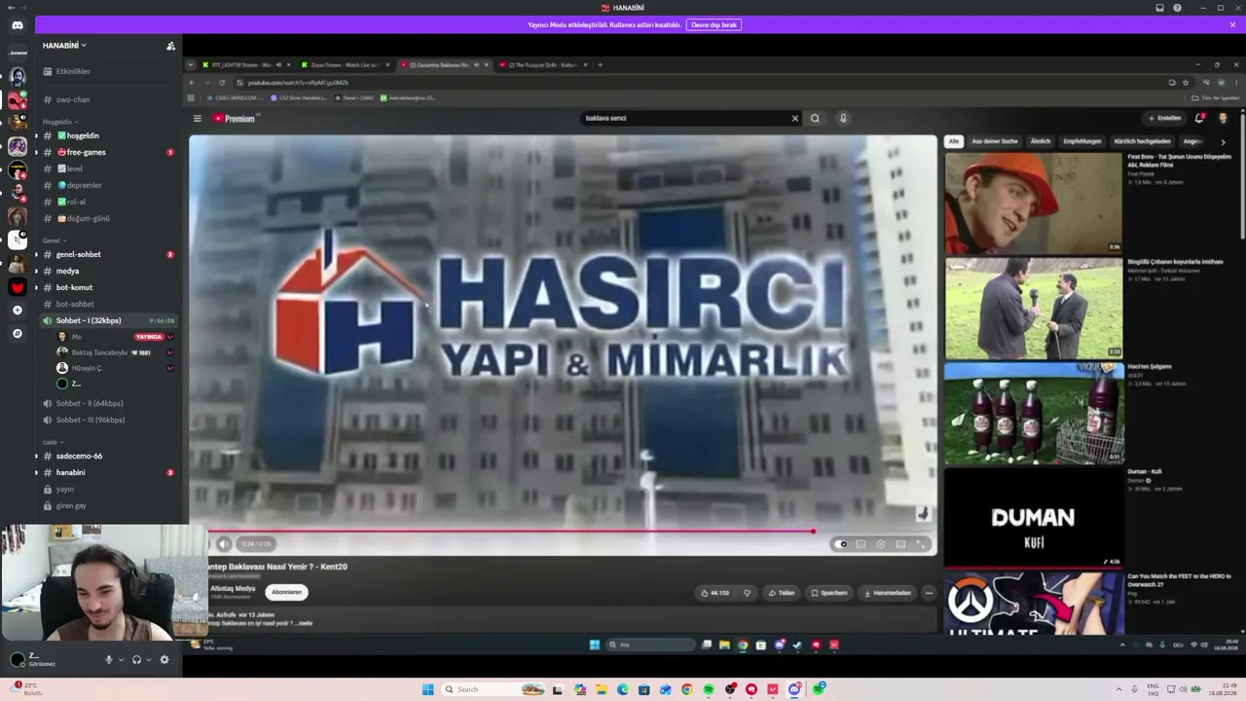This screenshot has width=1246, height=701.
Task: Go back in the streamed browser
Action: [x=193, y=83]
